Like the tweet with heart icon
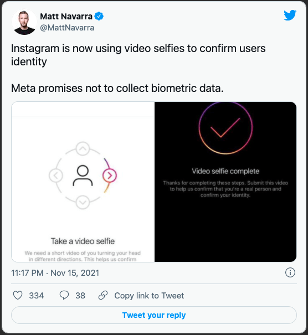The height and width of the screenshot is (335, 308). click(x=18, y=296)
